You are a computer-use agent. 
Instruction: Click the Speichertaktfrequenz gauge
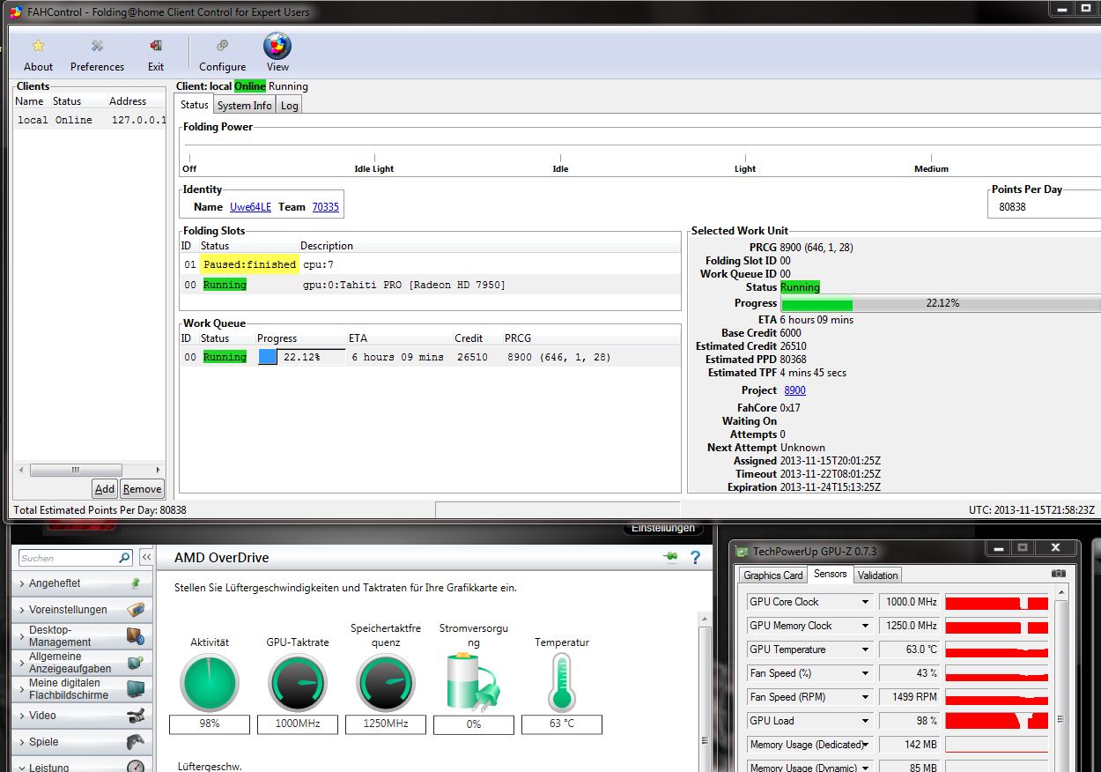click(x=386, y=684)
